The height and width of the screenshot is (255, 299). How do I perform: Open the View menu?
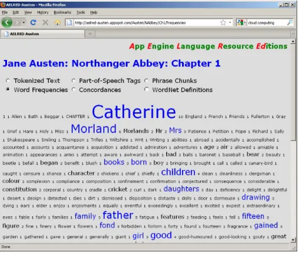28,12
